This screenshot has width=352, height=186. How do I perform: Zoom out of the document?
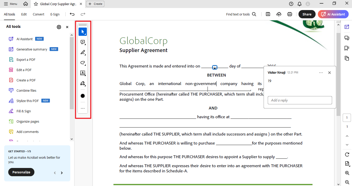(347, 182)
